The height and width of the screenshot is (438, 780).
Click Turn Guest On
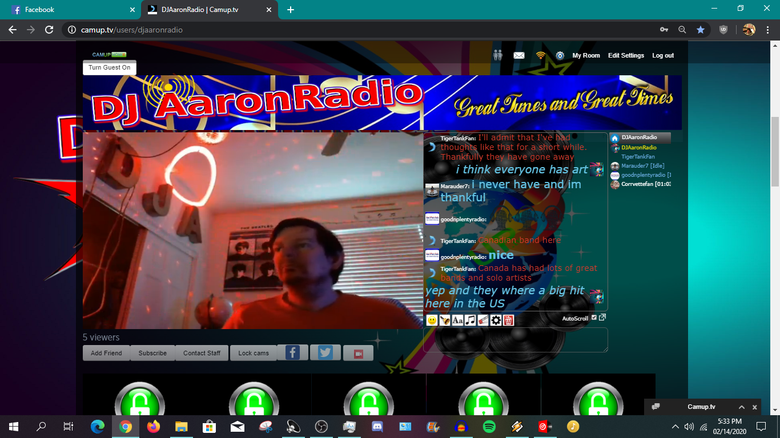pos(109,67)
